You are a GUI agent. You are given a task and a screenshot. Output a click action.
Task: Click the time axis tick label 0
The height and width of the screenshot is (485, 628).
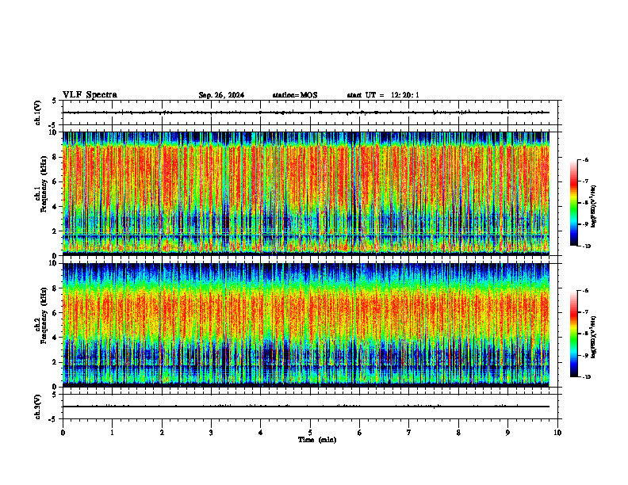tap(63, 433)
